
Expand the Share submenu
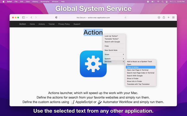click(x=114, y=55)
